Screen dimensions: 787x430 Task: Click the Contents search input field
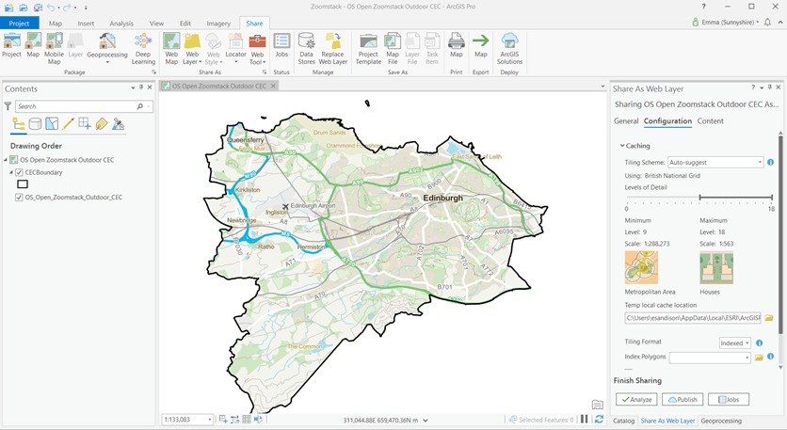(76, 106)
